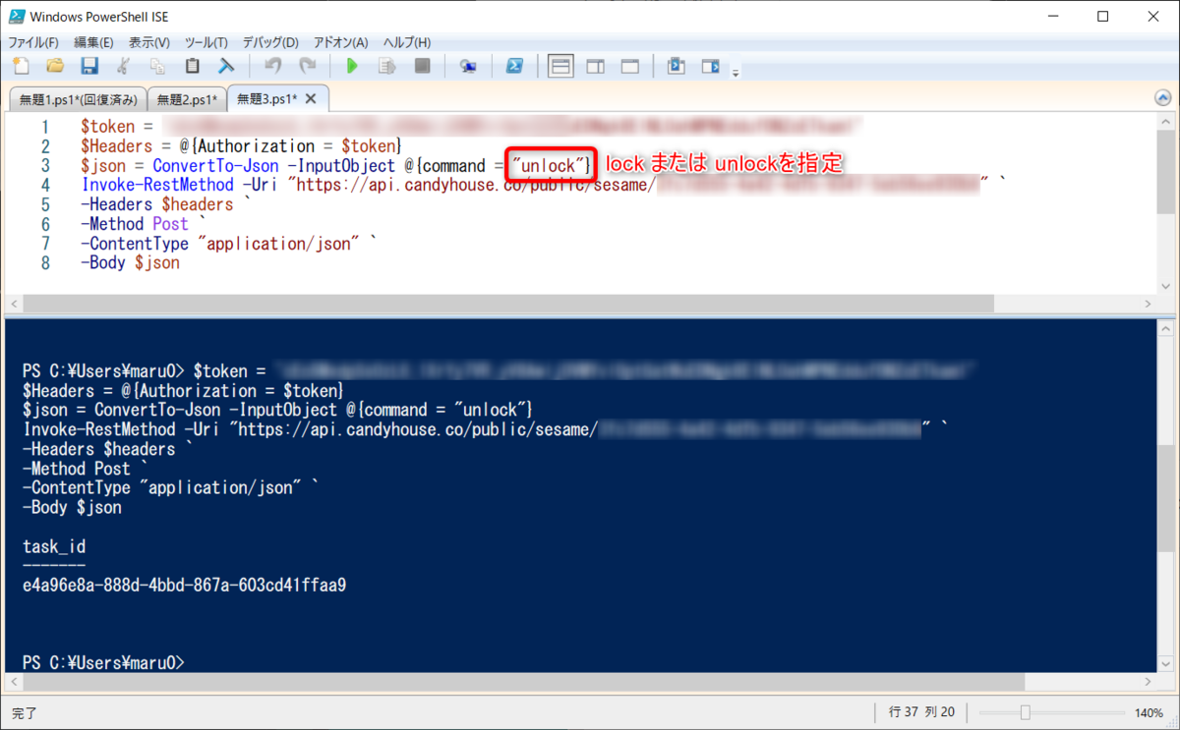
Task: Click the 140% zoom value
Action: point(1149,712)
